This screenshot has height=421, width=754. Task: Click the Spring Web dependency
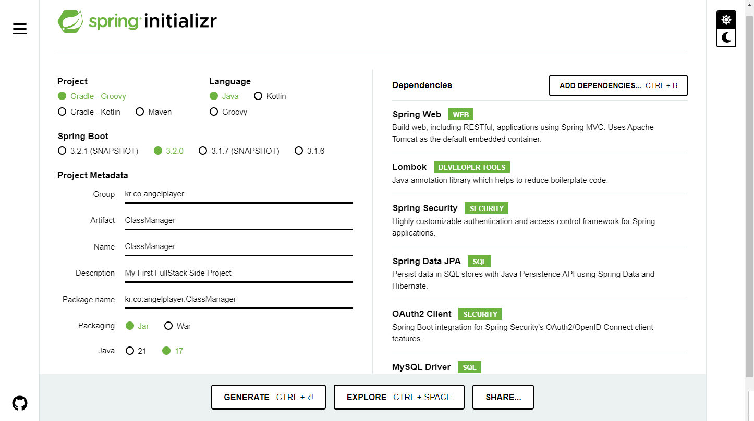540,127
